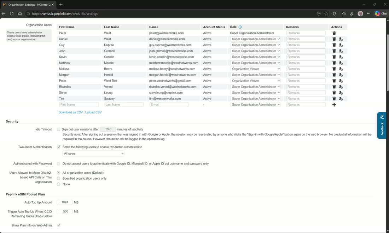
Task: Toggle the force two-factor authentication checkbox
Action: tap(59, 147)
